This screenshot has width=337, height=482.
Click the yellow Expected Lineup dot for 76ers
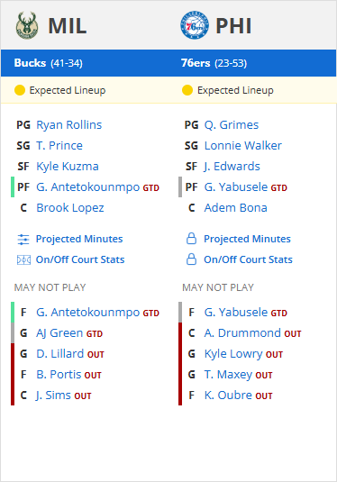(x=187, y=90)
